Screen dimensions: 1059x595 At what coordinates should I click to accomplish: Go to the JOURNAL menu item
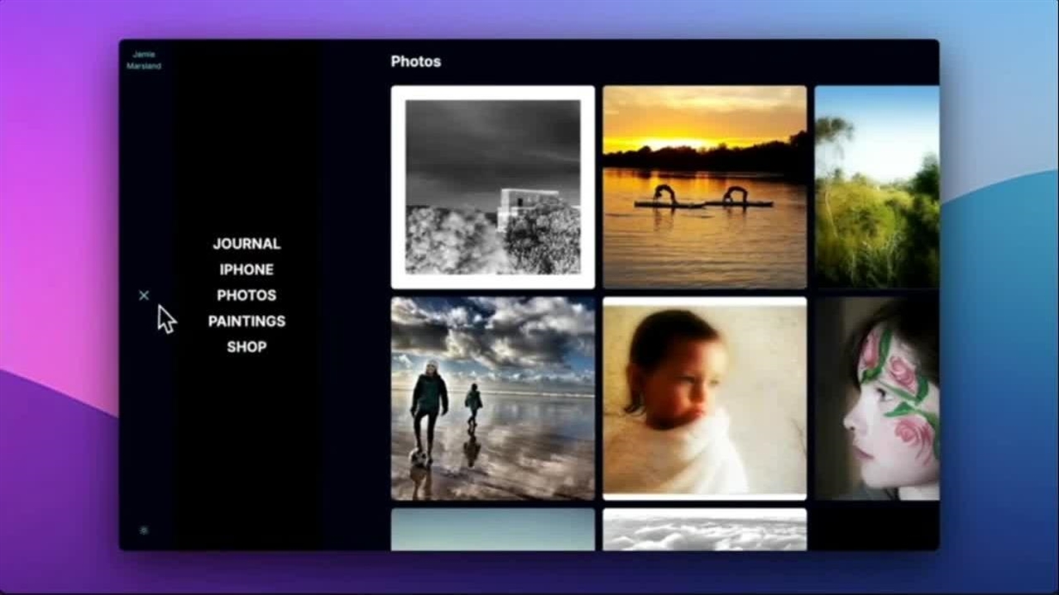tap(247, 244)
